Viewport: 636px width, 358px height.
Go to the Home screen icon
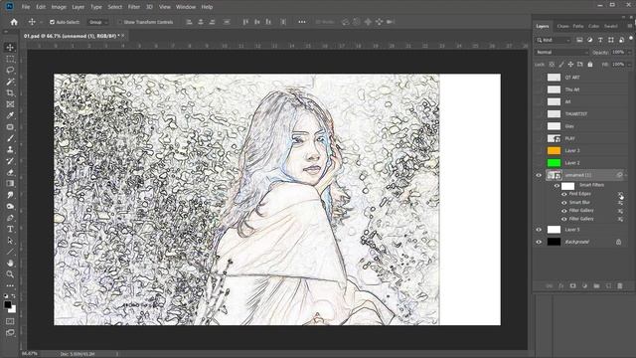[x=14, y=22]
